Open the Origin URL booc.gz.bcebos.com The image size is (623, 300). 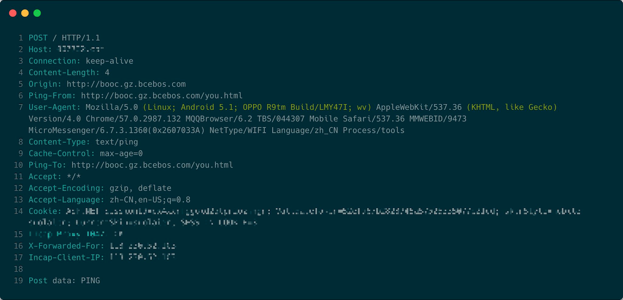[126, 84]
